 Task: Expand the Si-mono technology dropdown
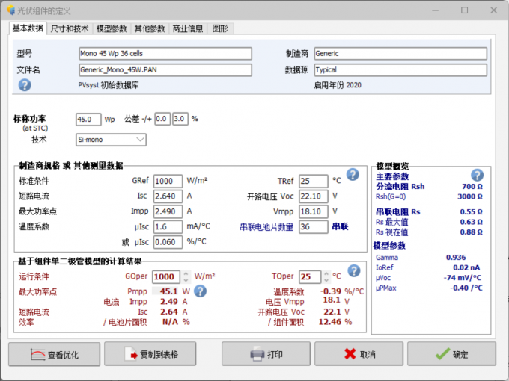(140, 140)
